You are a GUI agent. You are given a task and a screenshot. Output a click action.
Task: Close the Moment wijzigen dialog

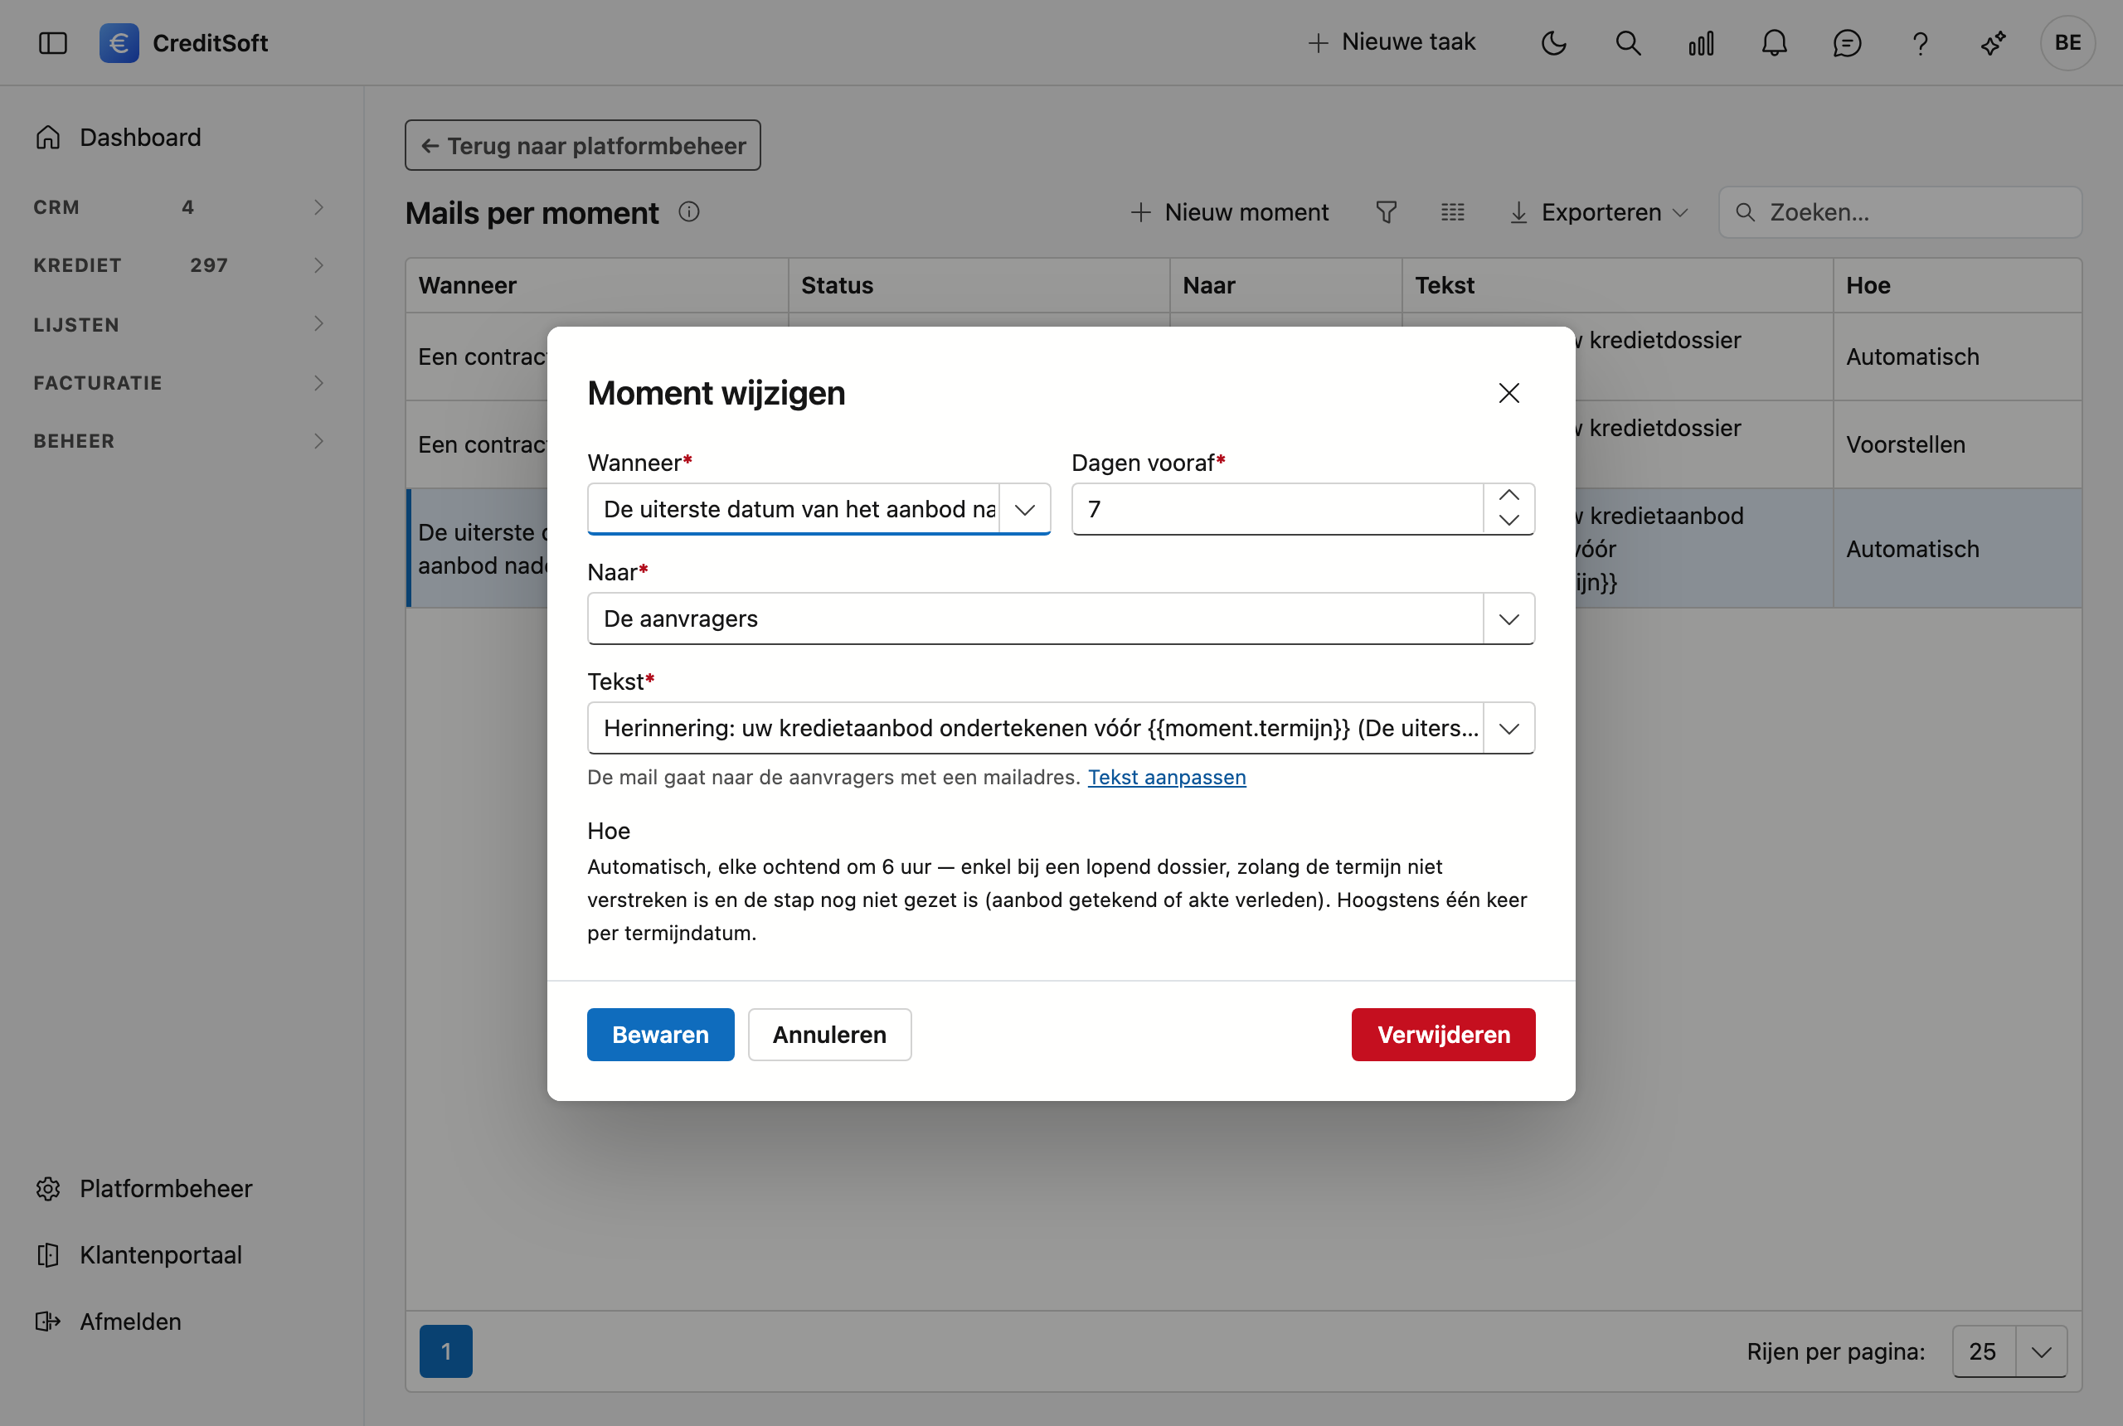[x=1508, y=393]
